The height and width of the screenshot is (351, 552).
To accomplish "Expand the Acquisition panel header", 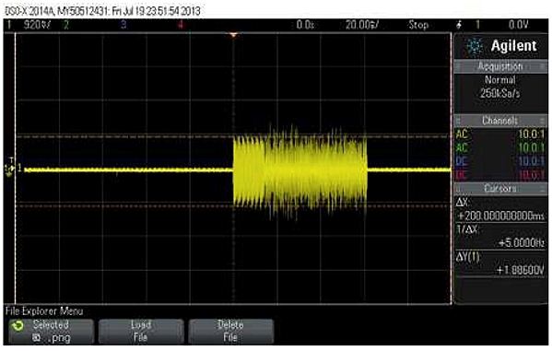I will (x=500, y=66).
